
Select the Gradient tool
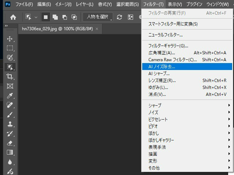click(x=10, y=152)
